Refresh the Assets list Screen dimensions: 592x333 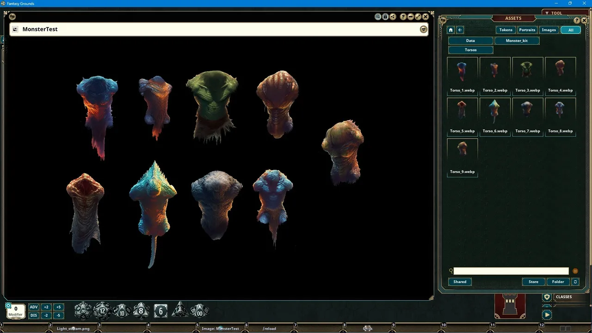click(575, 282)
